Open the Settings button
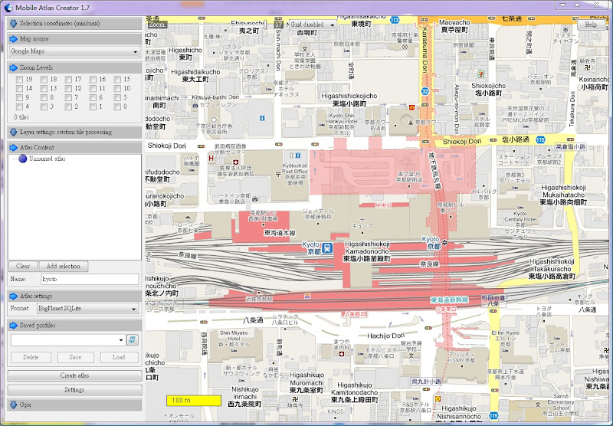The height and width of the screenshot is (426, 613). click(x=74, y=390)
